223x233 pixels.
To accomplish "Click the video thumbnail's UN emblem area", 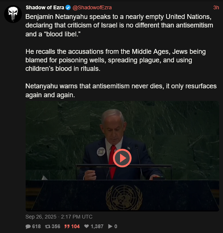I will (124, 197).
